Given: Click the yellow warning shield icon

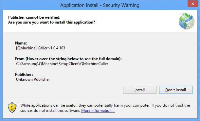Looking at the screenshot, I should [12, 108].
